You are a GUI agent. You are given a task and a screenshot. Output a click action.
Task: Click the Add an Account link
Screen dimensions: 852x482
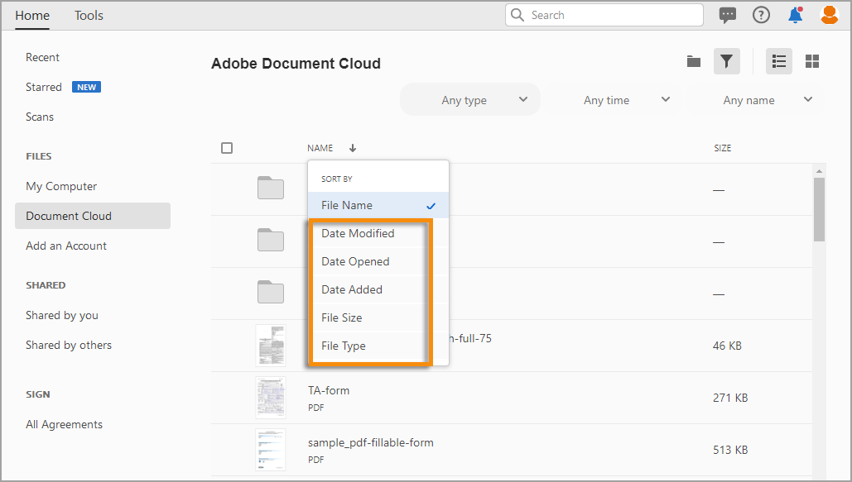(x=65, y=246)
